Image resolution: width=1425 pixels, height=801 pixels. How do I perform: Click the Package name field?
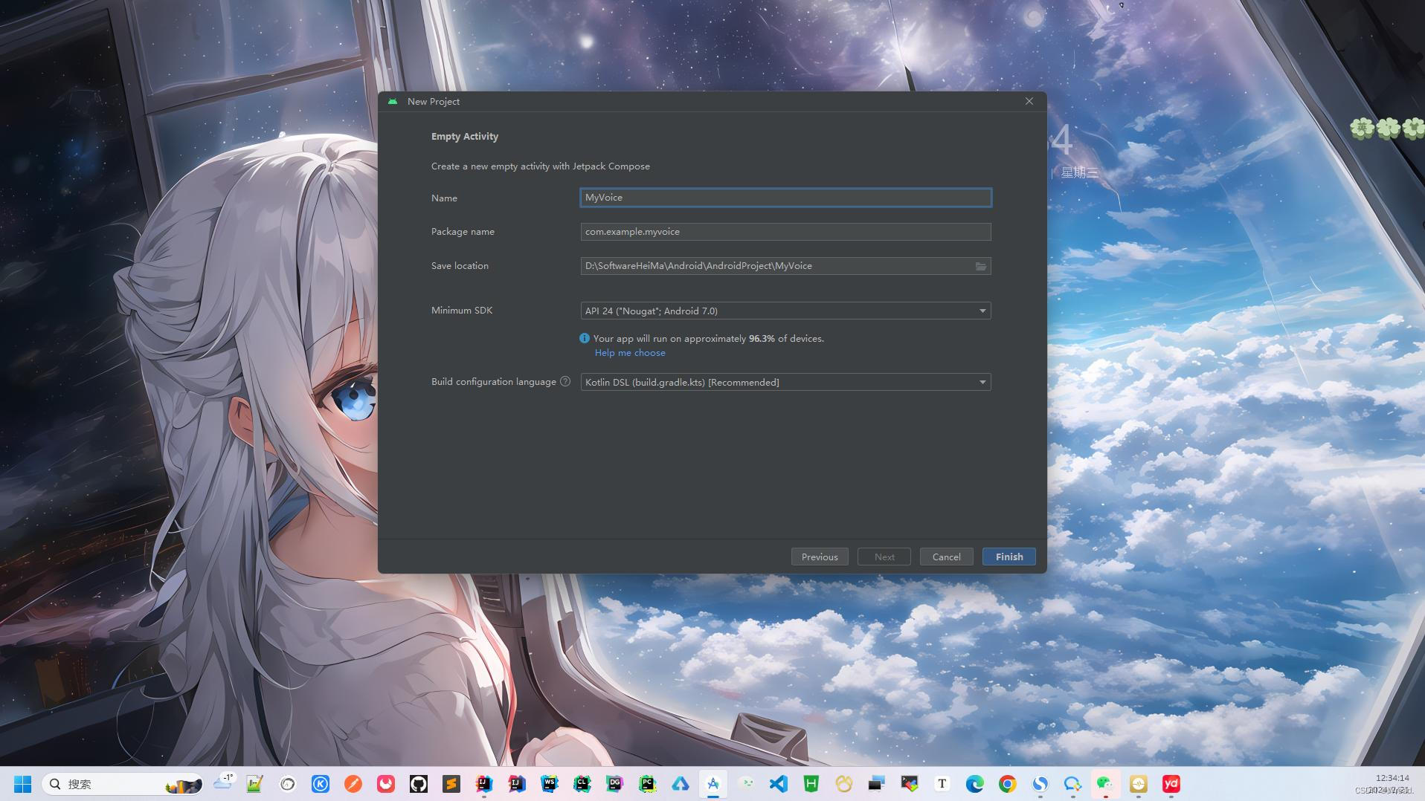tap(785, 232)
